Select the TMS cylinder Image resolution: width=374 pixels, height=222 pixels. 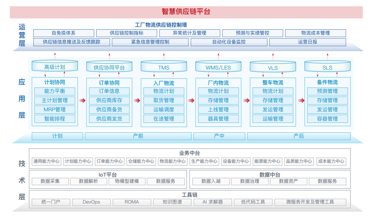click(164, 67)
